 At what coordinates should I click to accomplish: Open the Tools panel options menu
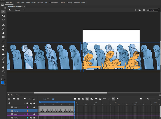(5, 8)
